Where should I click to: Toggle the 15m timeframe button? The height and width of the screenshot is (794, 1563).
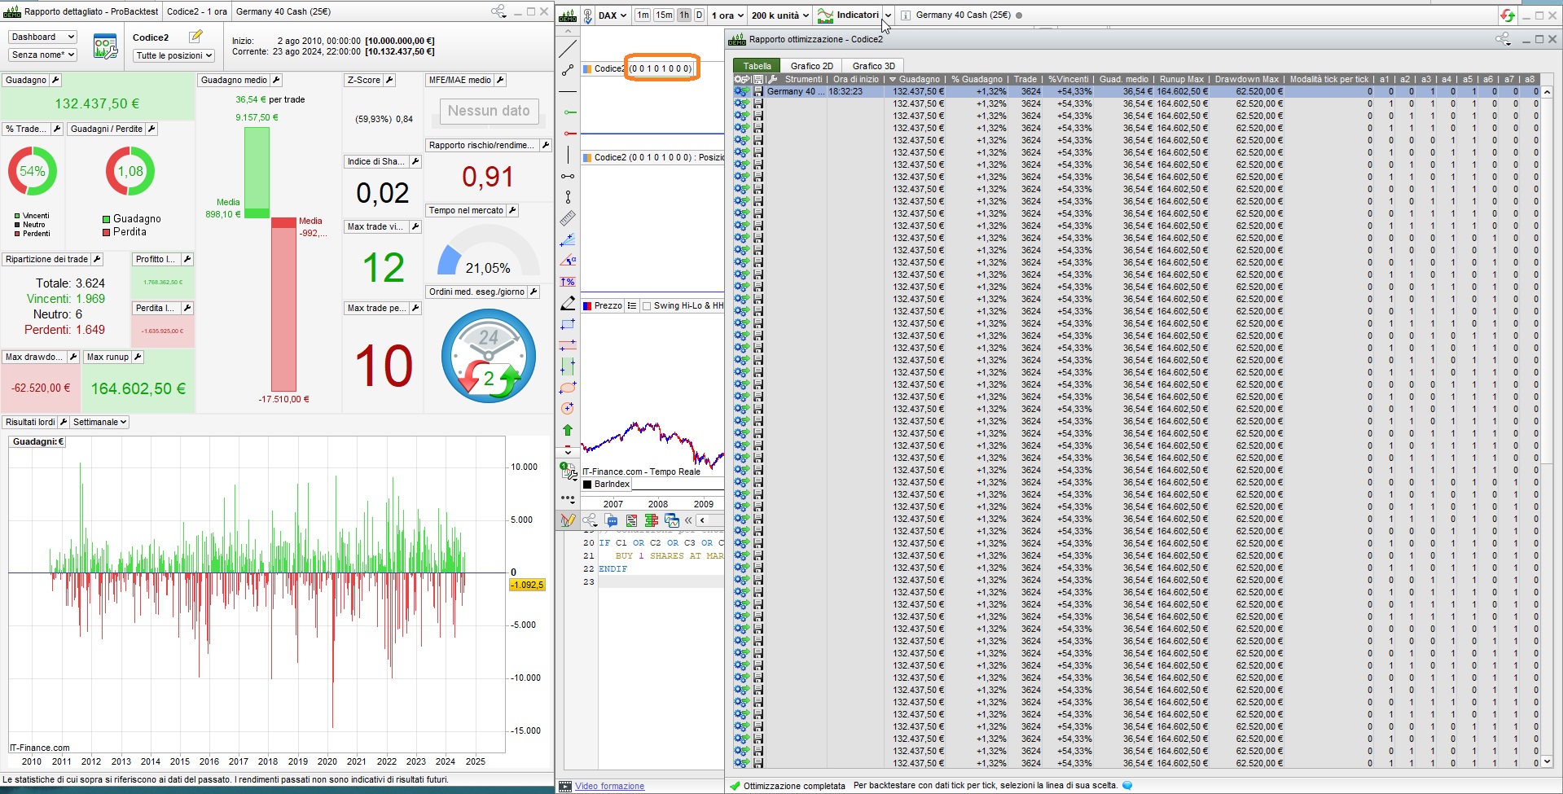pos(664,15)
